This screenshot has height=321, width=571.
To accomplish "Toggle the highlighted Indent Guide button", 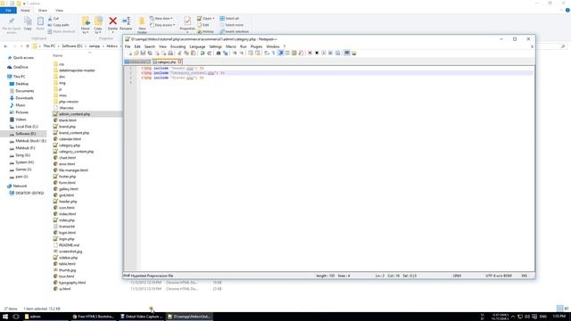I will 280,53.
